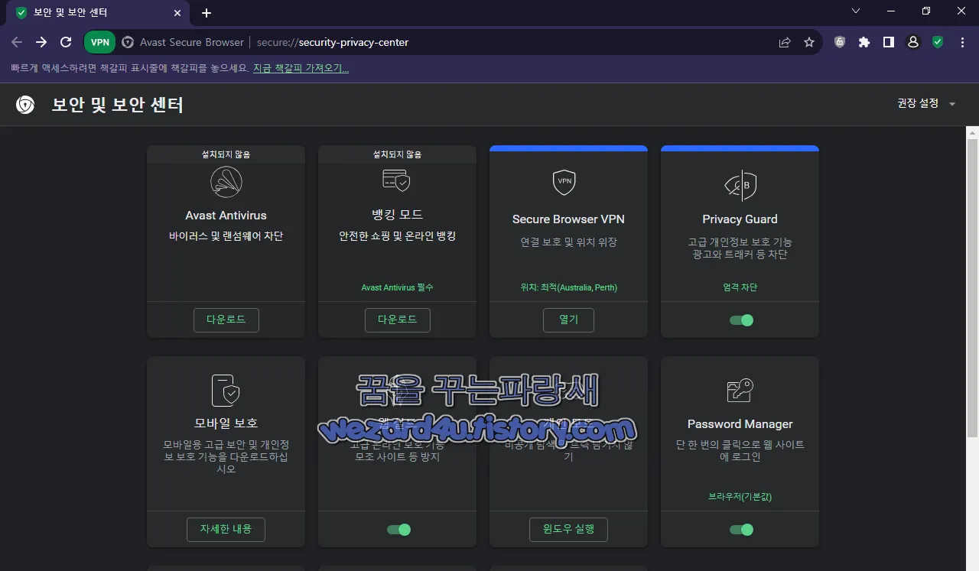979x571 pixels.
Task: Toggle the switch on the web shield card
Action: (397, 529)
